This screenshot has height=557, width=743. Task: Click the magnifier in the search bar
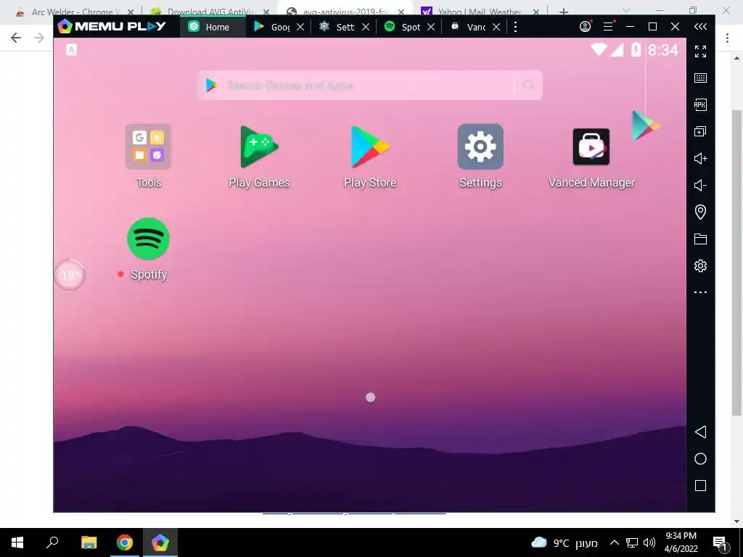click(528, 86)
